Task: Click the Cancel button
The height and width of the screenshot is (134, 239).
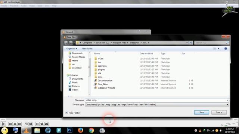Action: 219,112
